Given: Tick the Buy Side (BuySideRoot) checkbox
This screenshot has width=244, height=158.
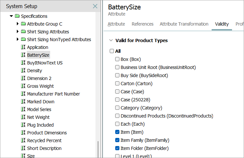Looking at the screenshot, I should [x=117, y=75].
